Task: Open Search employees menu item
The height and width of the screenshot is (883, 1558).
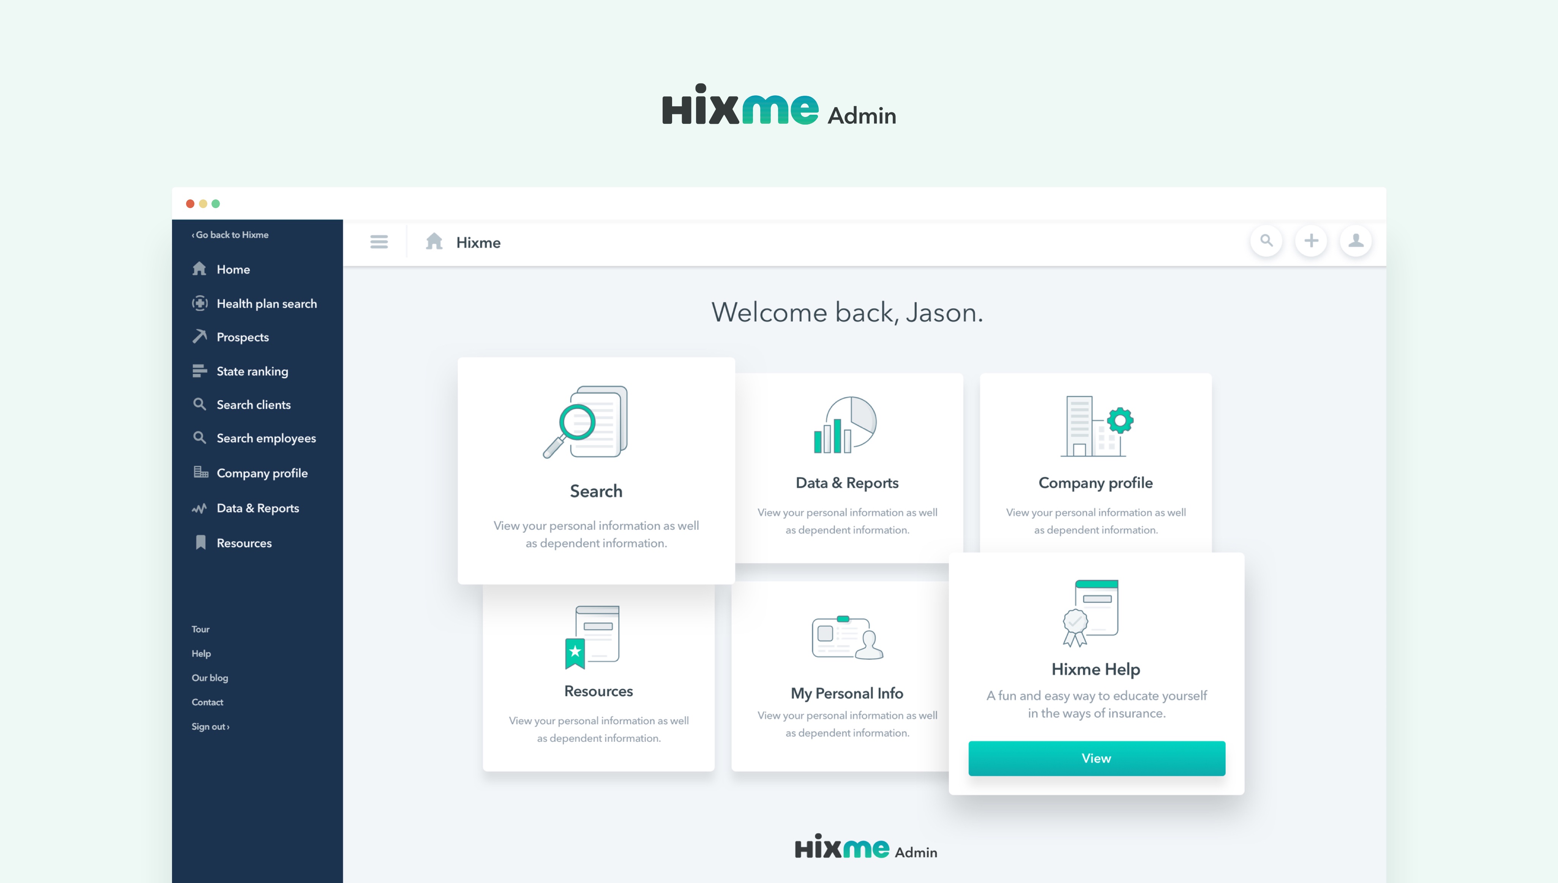Action: point(265,438)
